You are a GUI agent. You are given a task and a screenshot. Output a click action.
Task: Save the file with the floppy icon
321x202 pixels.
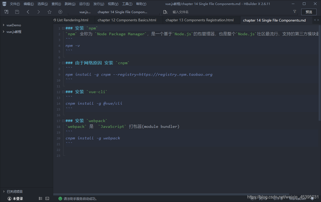(x=17, y=12)
